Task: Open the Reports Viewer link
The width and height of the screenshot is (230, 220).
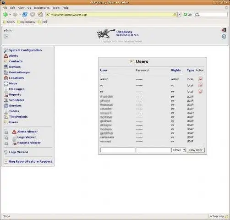Action: [29, 143]
